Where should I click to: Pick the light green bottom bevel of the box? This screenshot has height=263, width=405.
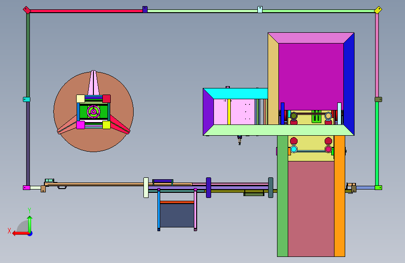click(278, 130)
